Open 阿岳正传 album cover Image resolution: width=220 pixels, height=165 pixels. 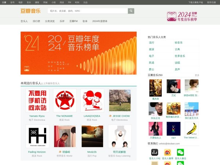point(155,109)
